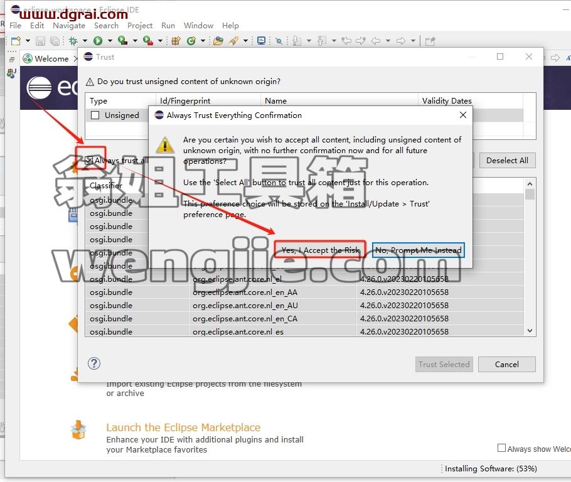The image size is (571, 482).
Task: Click the New Java Package icon
Action: coord(176,41)
